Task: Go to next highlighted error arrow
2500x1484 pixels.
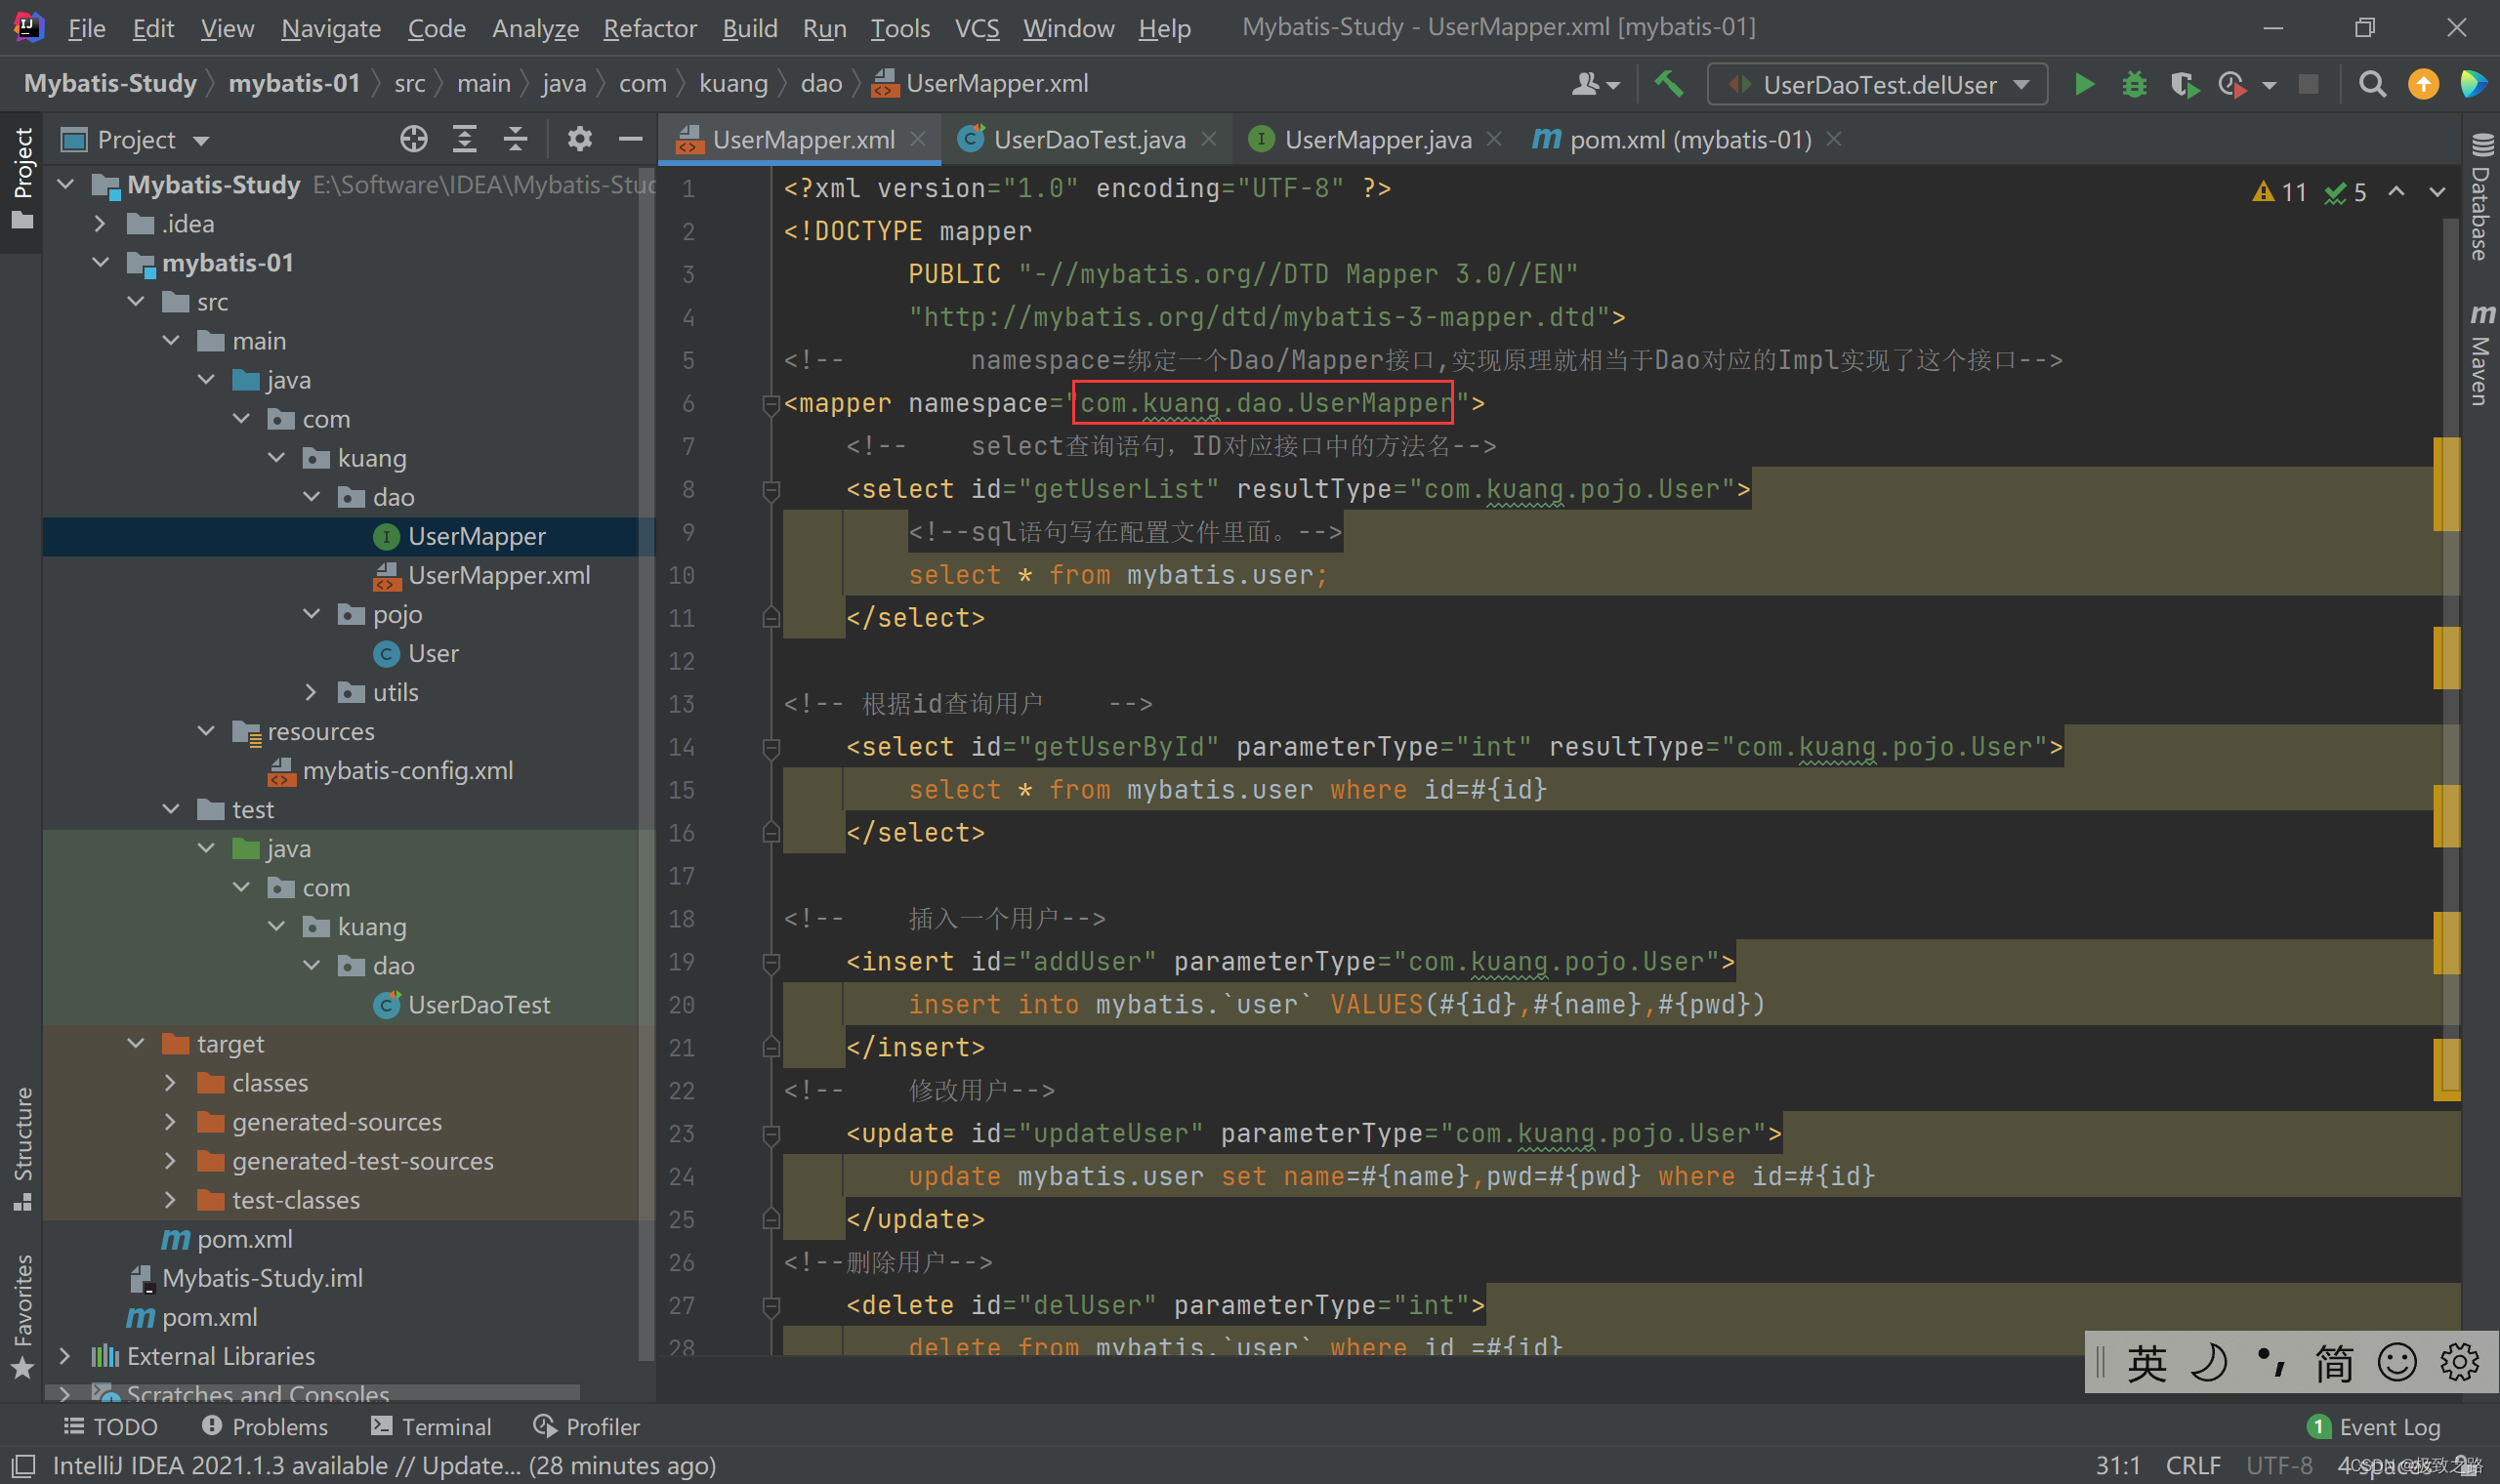Action: [2437, 192]
